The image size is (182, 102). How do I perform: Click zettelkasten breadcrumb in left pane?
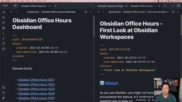pyautogui.click(x=33, y=12)
